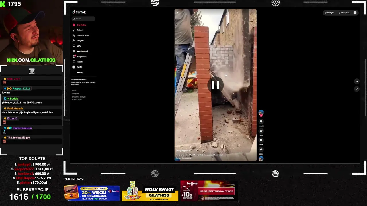Click the CaseHug 20% więcej partner banner

(92, 193)
